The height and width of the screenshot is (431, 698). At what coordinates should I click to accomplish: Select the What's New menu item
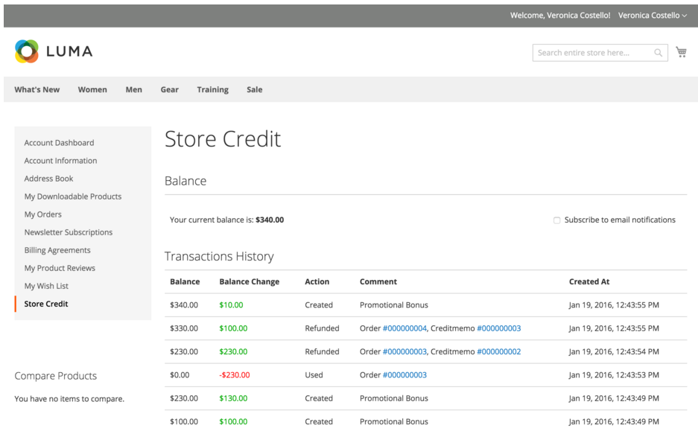coord(37,90)
